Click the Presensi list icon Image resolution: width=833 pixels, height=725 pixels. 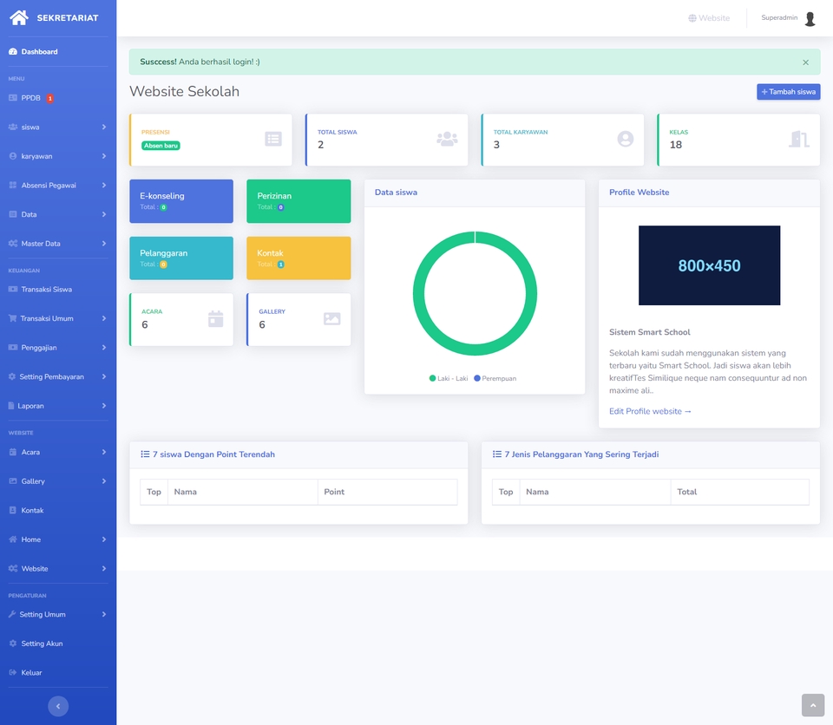point(273,139)
